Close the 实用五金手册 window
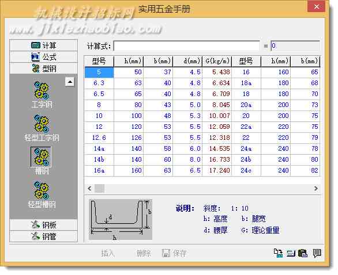Viewport: 338px width, 275px height. pyautogui.click(x=316, y=7)
